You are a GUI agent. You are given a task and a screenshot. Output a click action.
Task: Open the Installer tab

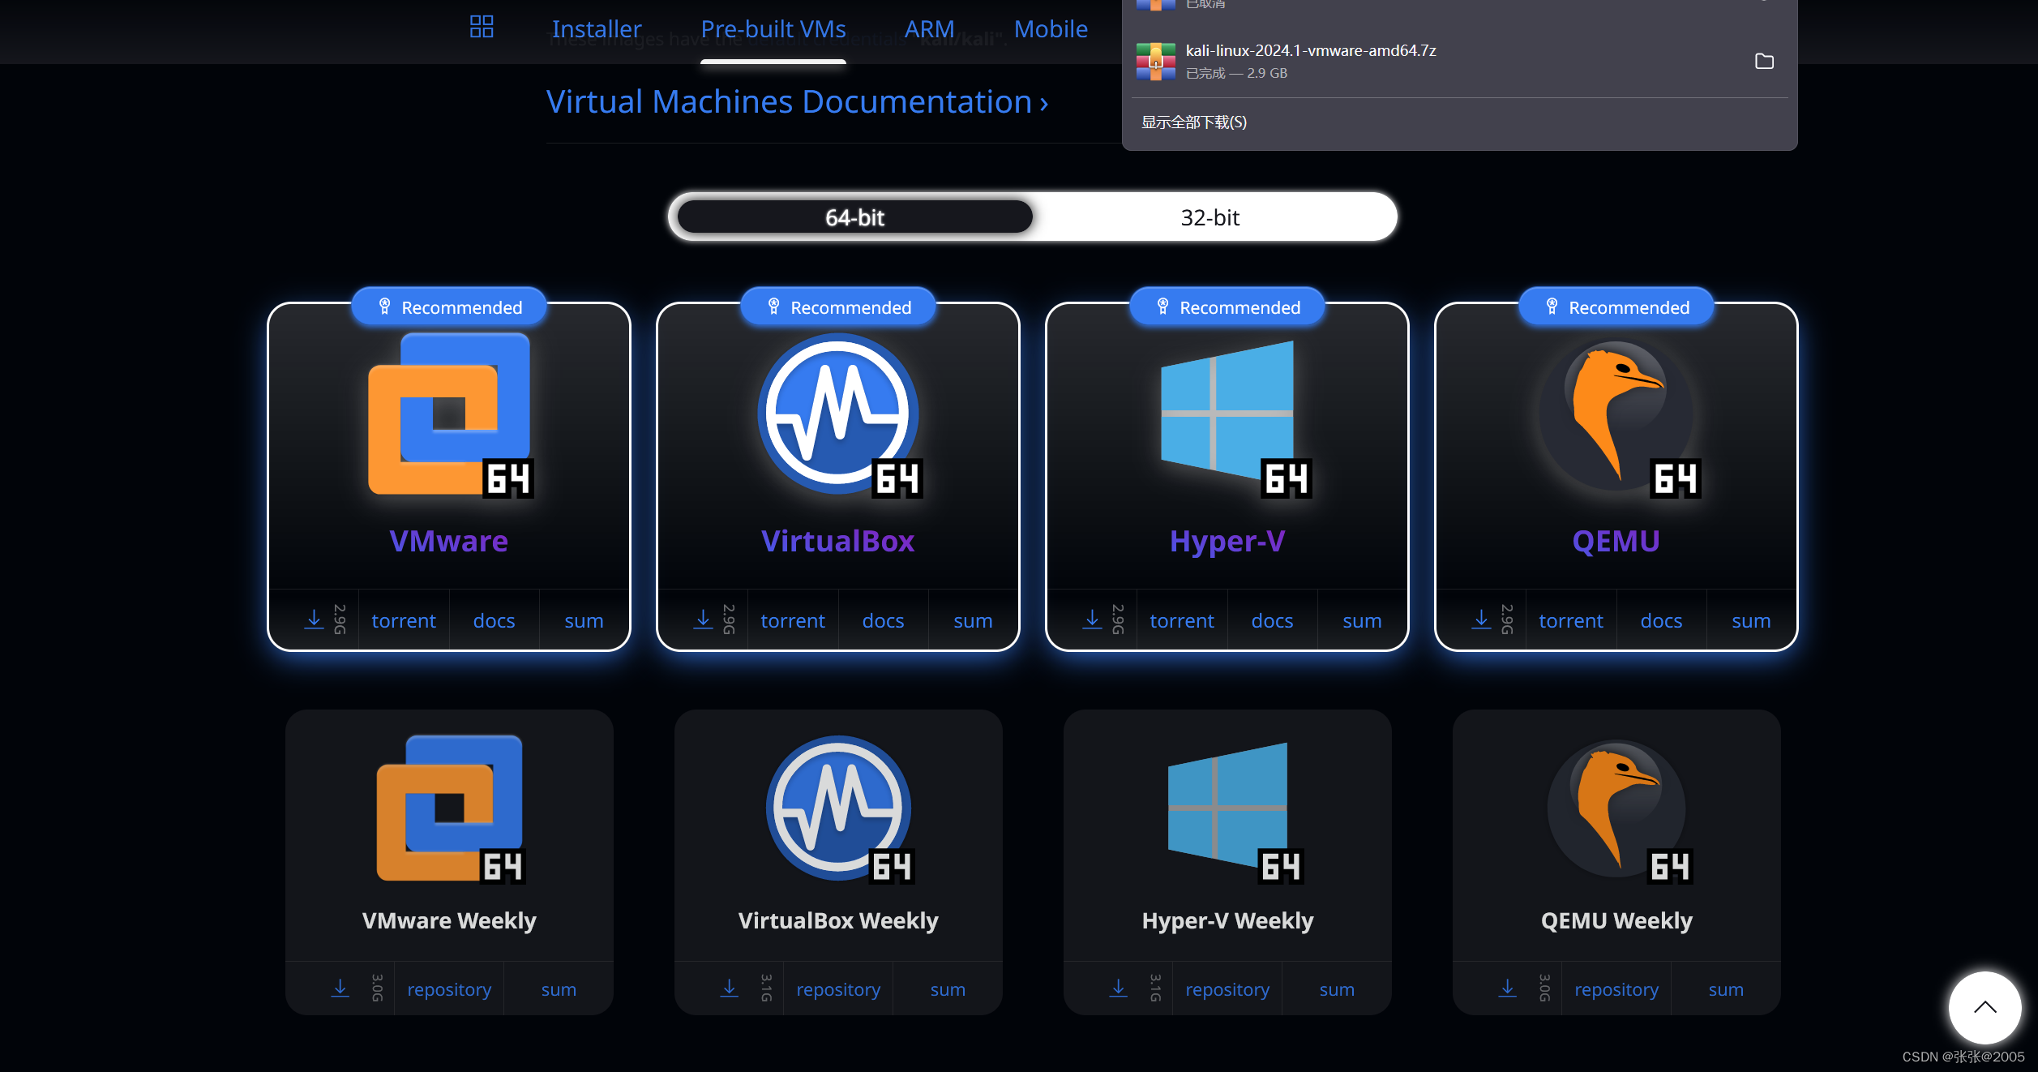[x=597, y=29]
